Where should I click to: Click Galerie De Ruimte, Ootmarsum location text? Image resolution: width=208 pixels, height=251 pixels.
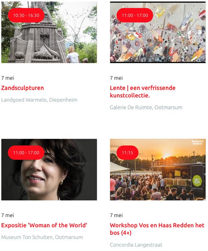tap(146, 108)
